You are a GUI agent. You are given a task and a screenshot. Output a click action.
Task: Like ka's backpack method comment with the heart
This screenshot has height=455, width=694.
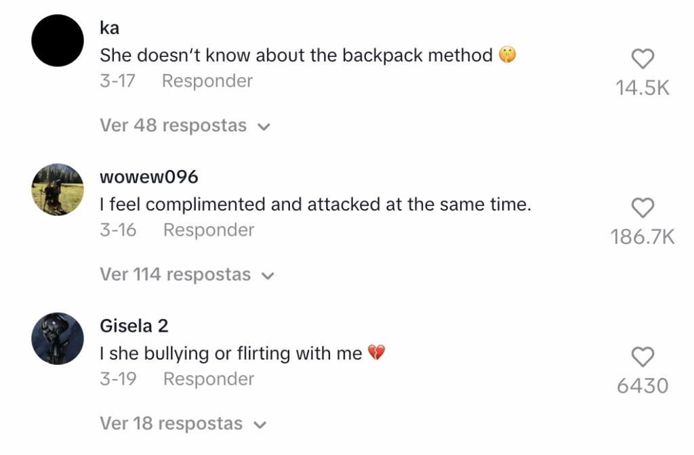[x=642, y=60]
